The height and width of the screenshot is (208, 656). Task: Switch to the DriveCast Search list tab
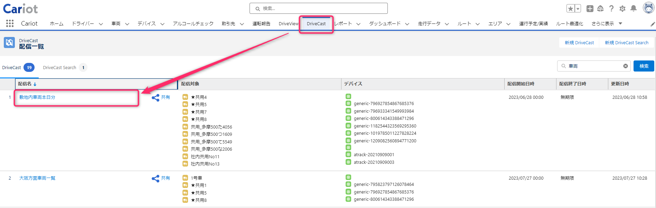[x=65, y=67]
